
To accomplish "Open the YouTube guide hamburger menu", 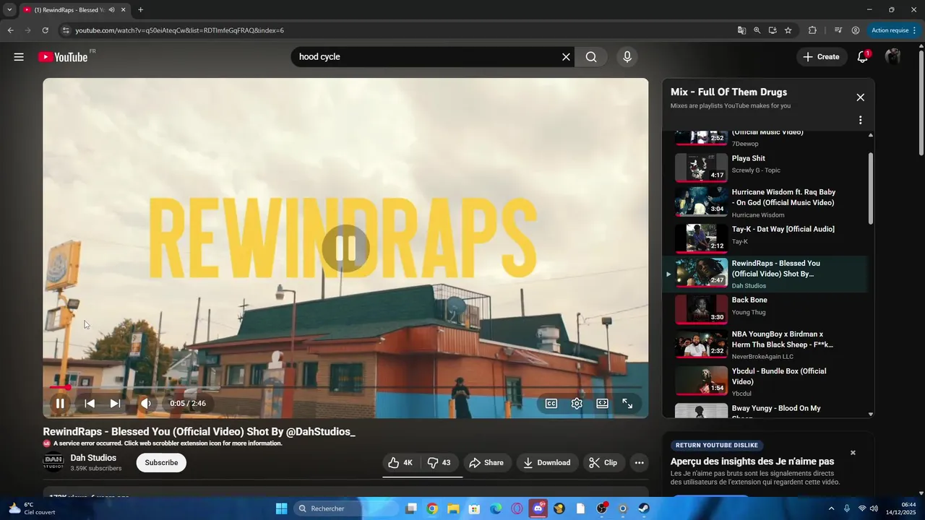I will (19, 57).
